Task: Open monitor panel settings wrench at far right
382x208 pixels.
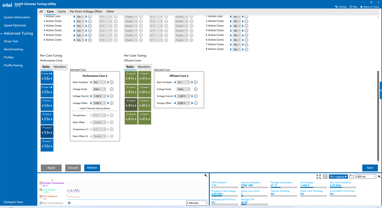Action: click(379, 177)
